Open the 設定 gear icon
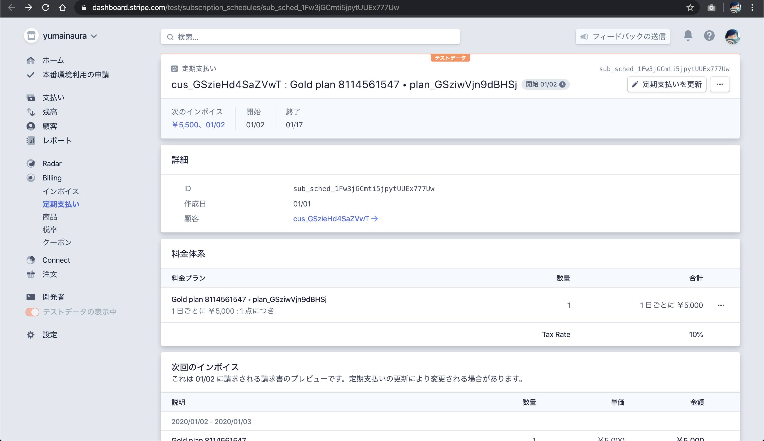This screenshot has width=764, height=441. click(x=31, y=335)
